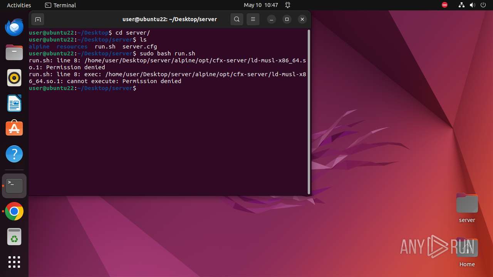
Task: Click the last empty terminal prompt line
Action: click(x=168, y=88)
